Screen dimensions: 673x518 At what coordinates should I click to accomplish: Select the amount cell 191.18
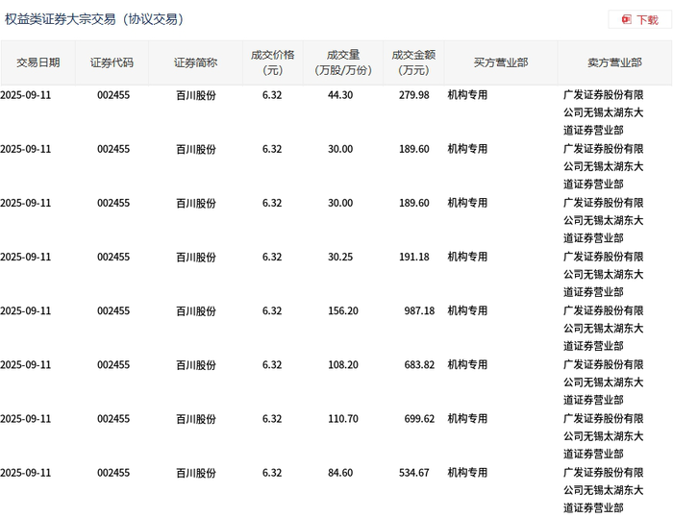(413, 257)
